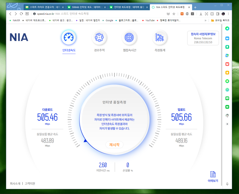Screen dimensions: 239x194
Task: Open the 일정 네이버 캘린더 bookmark
Action: pyautogui.click(x=88, y=20)
